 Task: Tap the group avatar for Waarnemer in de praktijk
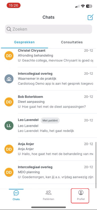tap(9, 79)
